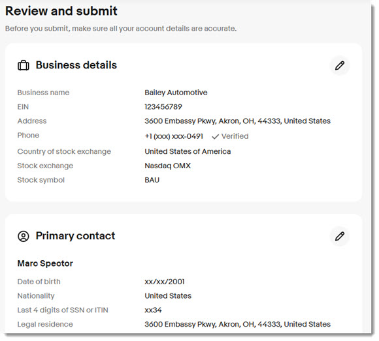
Task: Select stock exchange value 'Nasdaq OMX'
Action: click(167, 166)
